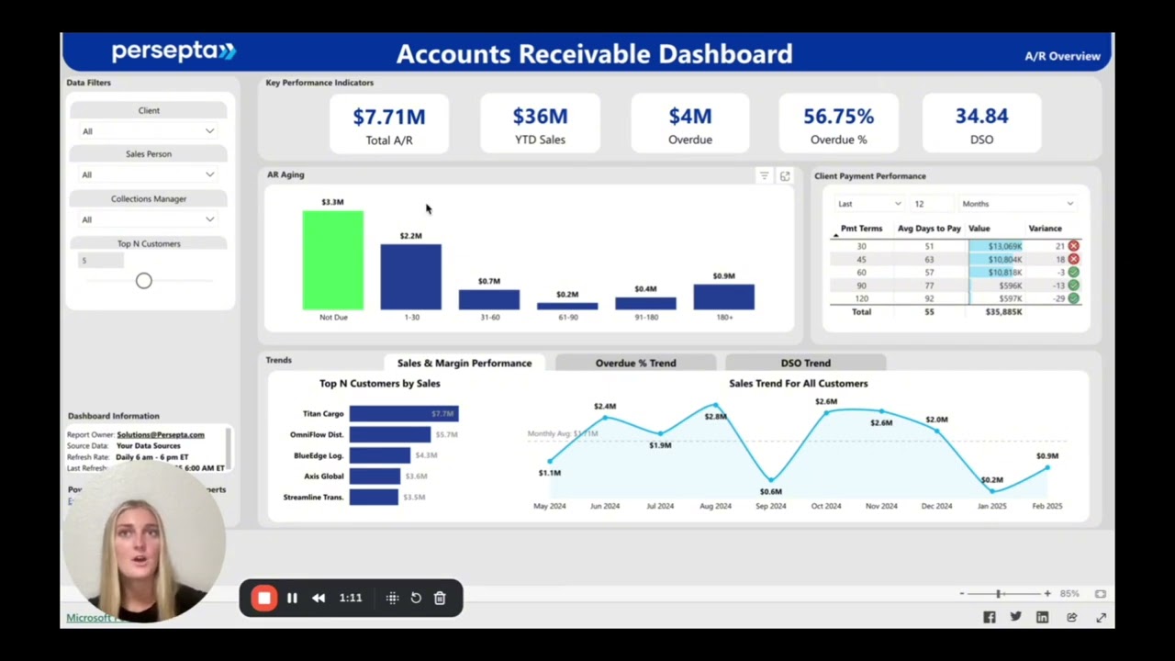
Task: Click the Top N Customers value field
Action: click(x=101, y=261)
